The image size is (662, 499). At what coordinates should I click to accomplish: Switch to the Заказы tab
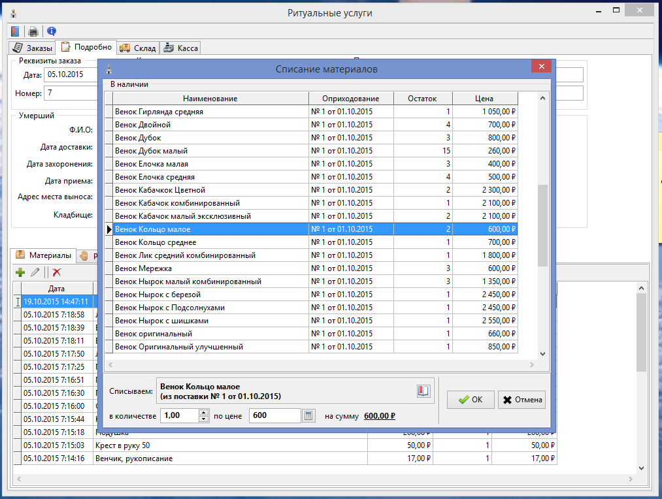click(32, 48)
